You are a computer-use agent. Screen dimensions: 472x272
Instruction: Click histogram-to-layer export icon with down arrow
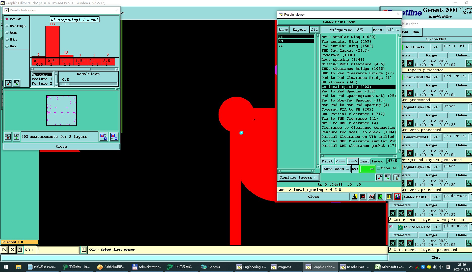103,137
